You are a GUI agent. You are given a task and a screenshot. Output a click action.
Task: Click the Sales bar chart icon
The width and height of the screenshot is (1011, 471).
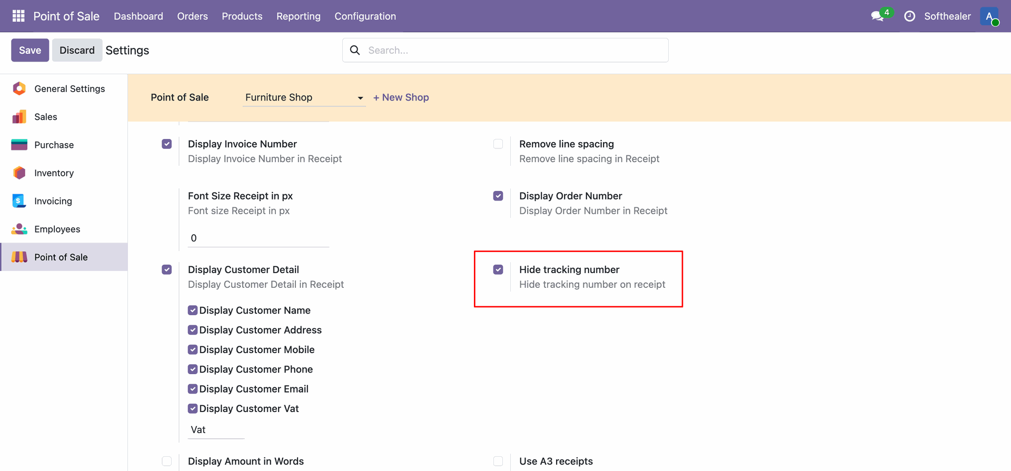pos(19,117)
